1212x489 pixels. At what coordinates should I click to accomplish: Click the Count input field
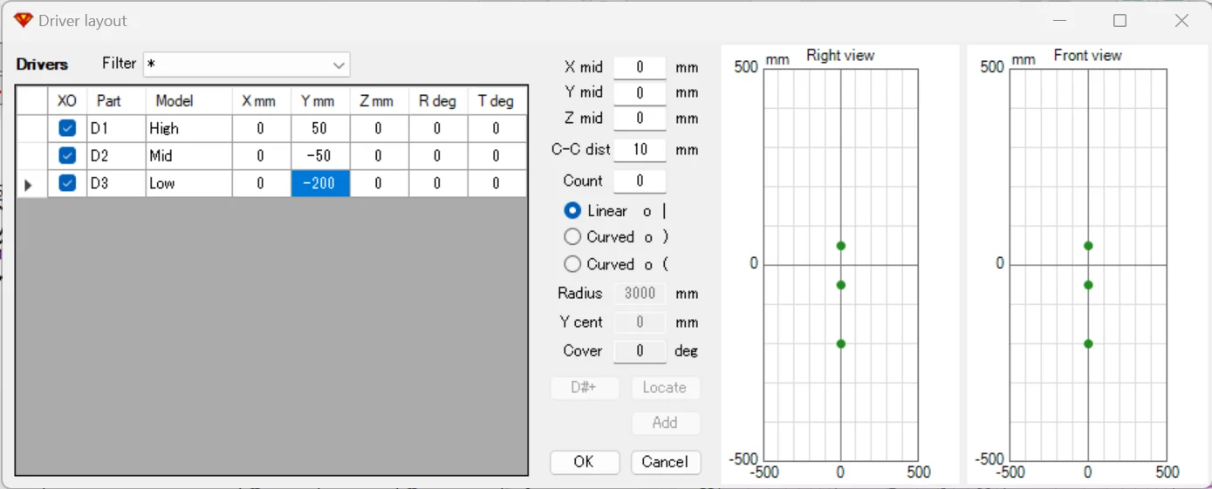coord(640,181)
